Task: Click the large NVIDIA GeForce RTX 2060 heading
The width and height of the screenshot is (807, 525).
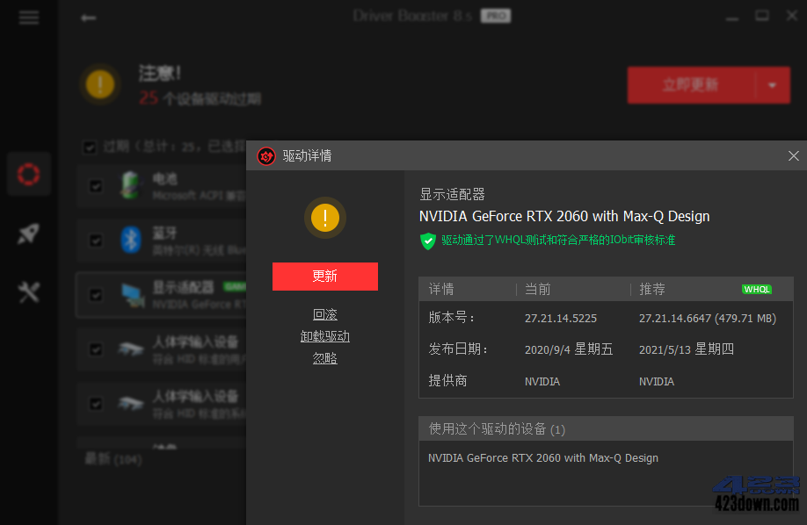Action: coord(564,217)
